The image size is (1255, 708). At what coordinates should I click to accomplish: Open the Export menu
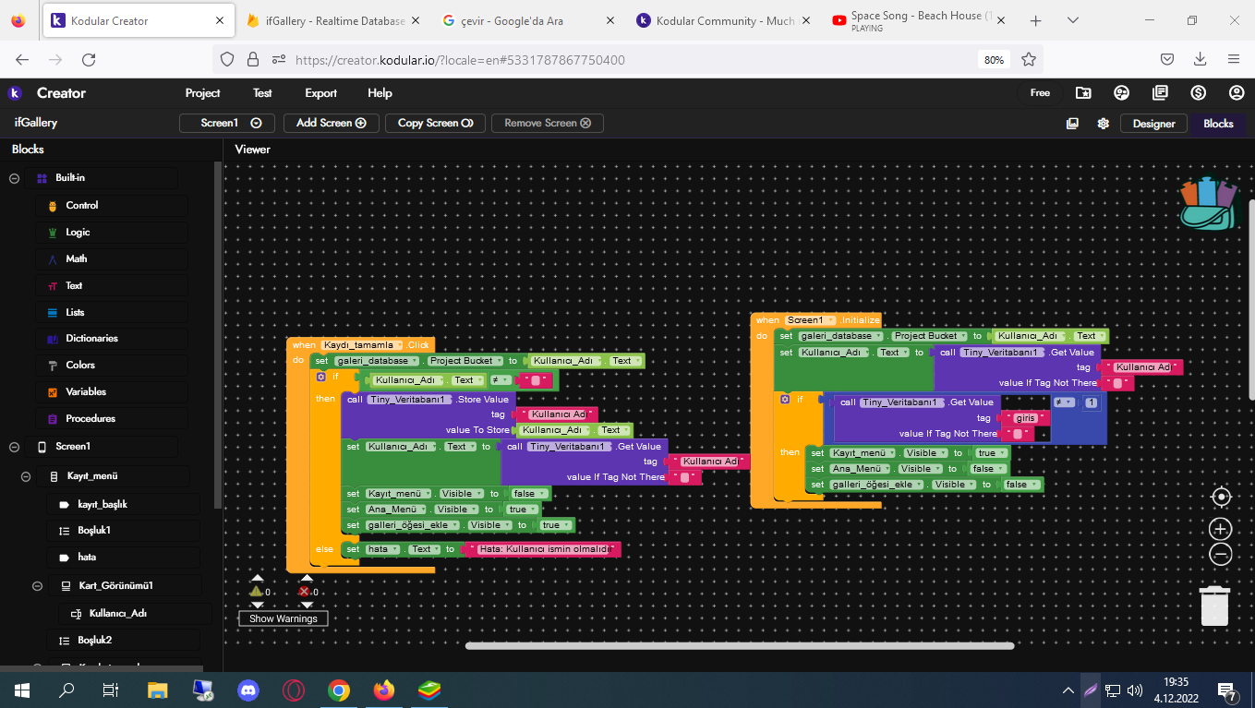320,93
